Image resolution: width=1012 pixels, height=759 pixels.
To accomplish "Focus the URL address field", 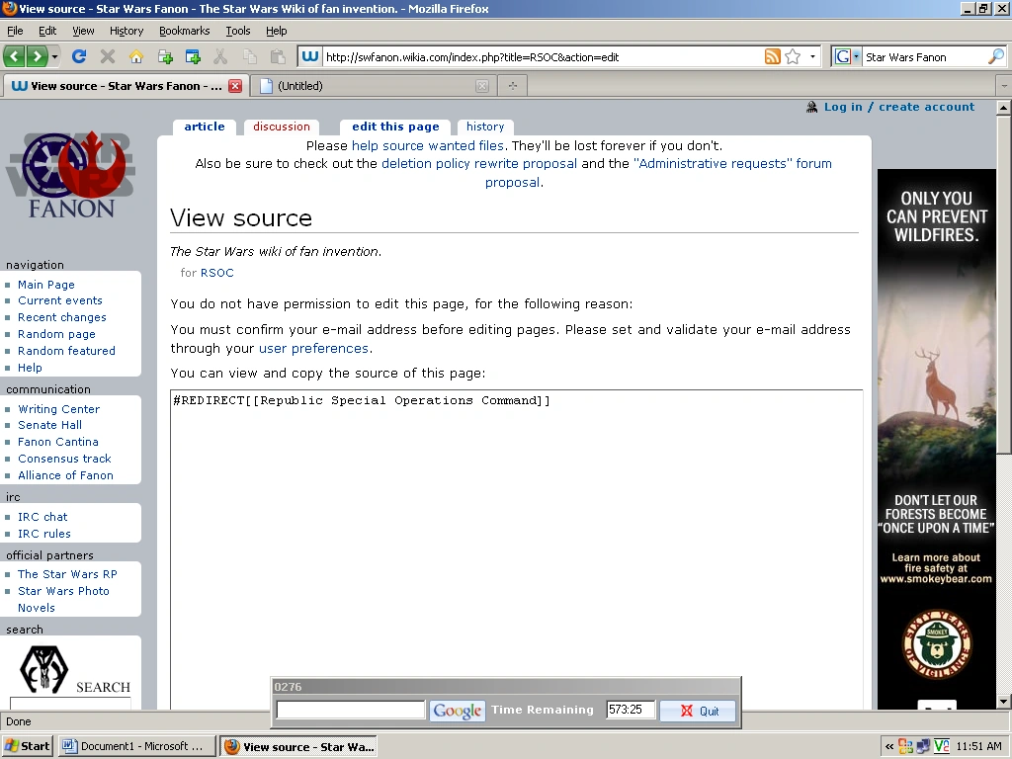I will point(543,56).
